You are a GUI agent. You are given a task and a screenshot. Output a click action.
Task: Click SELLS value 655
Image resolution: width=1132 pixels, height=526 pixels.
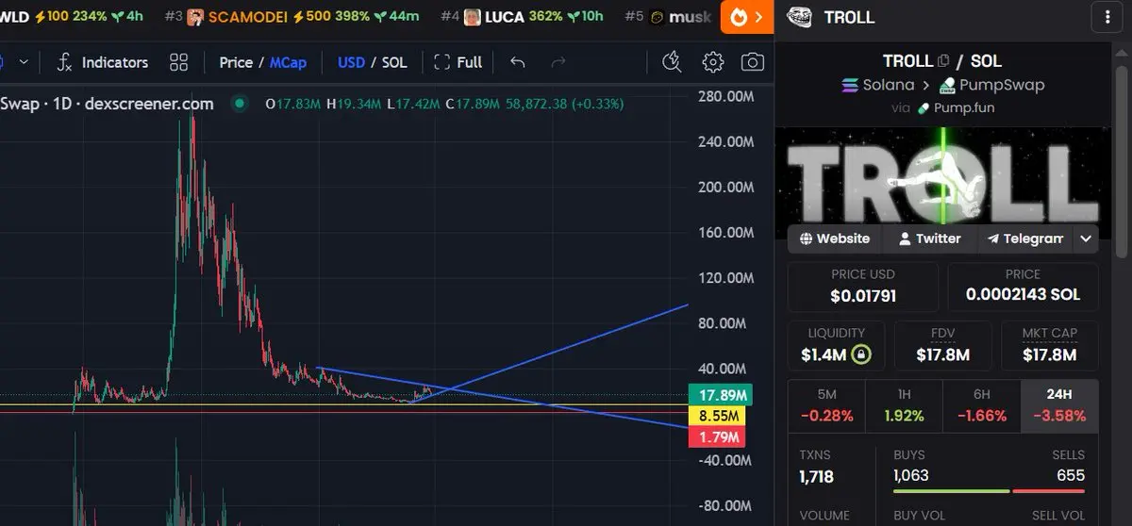coord(1071,475)
